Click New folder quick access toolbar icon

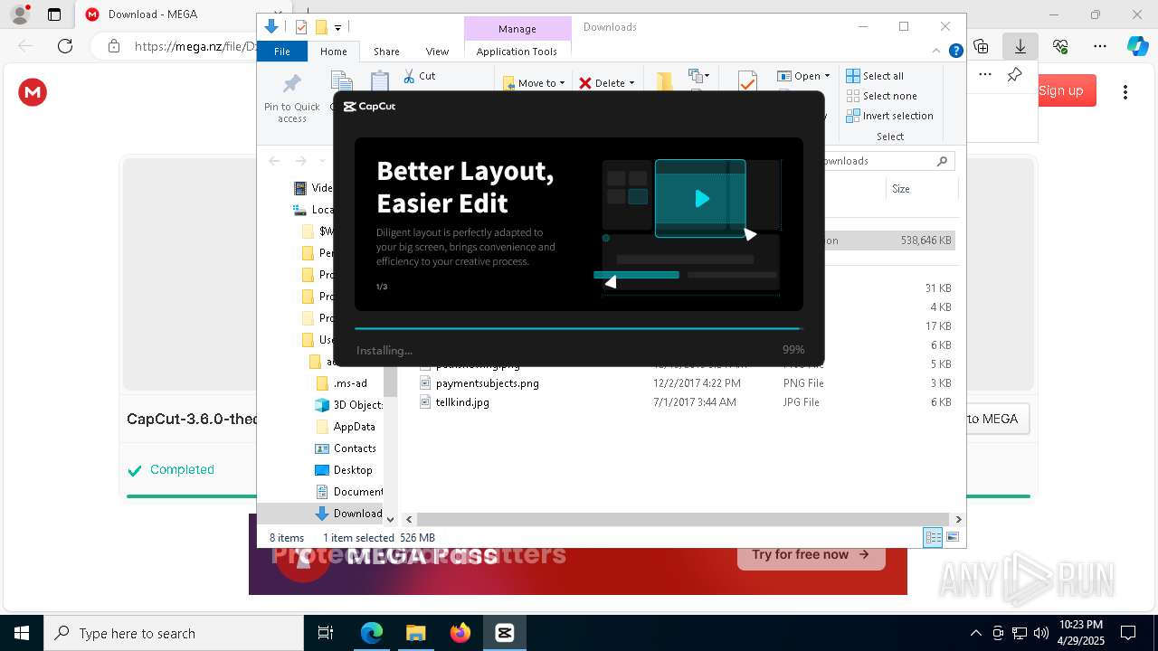320,27
